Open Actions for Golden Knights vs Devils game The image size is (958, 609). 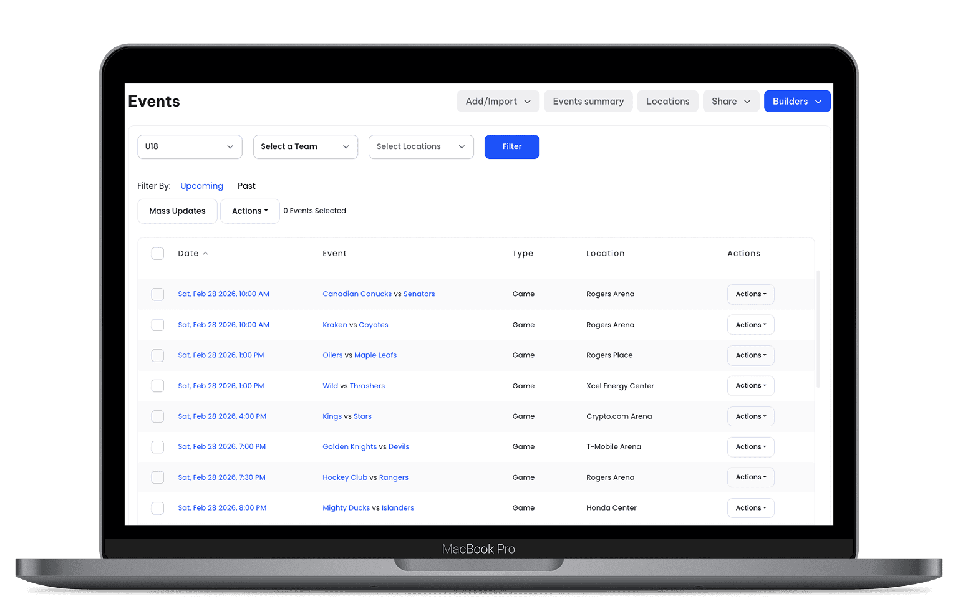751,447
